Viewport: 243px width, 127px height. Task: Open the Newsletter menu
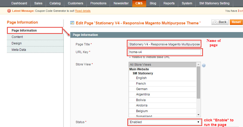[121, 3]
